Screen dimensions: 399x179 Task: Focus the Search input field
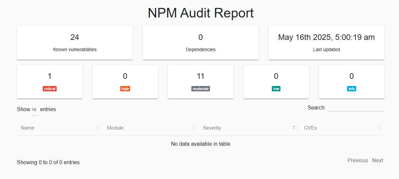[356, 108]
